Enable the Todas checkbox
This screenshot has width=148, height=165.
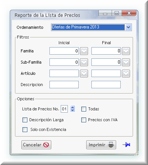[84, 109]
